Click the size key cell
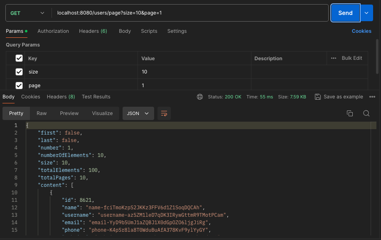Screen dimensions: 381x240 [81, 72]
